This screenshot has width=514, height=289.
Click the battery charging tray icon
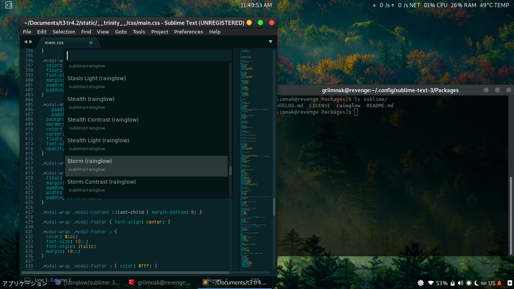[x=453, y=283]
